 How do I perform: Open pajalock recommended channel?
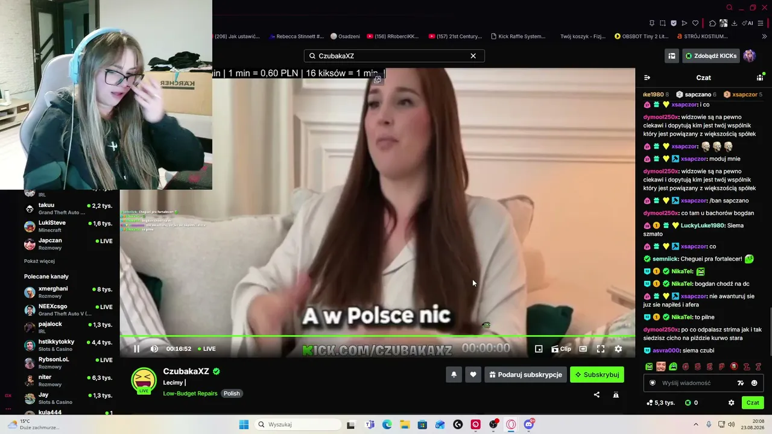point(68,327)
